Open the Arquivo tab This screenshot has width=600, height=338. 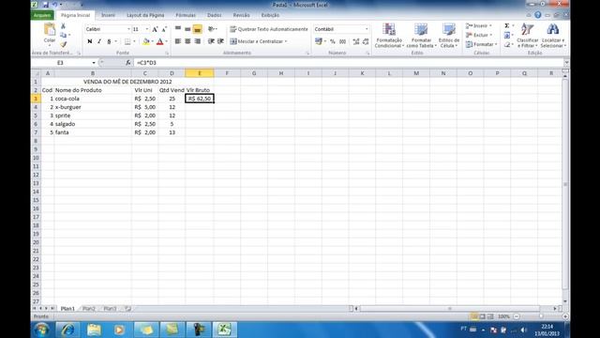42,15
